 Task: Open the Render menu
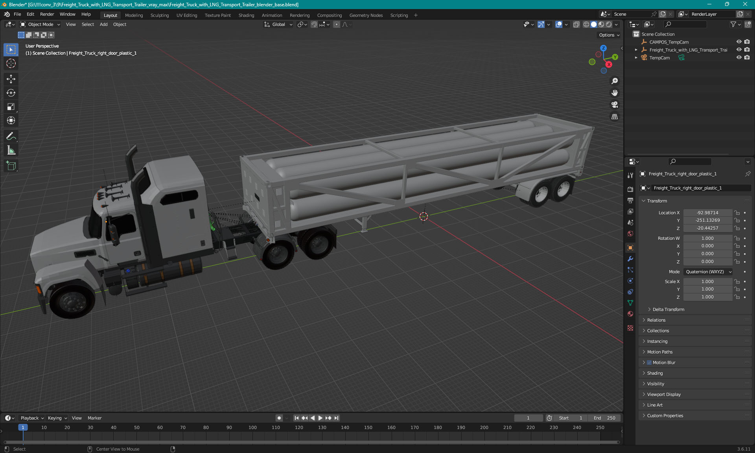click(x=47, y=14)
